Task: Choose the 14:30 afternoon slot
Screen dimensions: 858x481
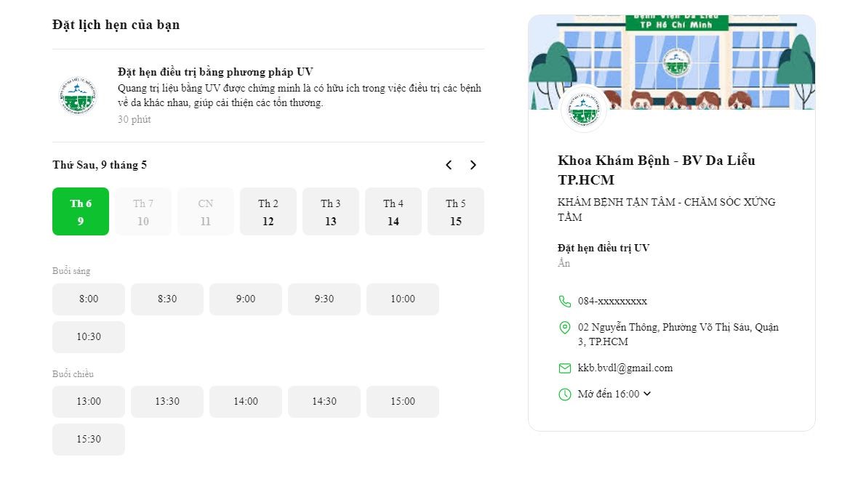Action: pos(324,402)
